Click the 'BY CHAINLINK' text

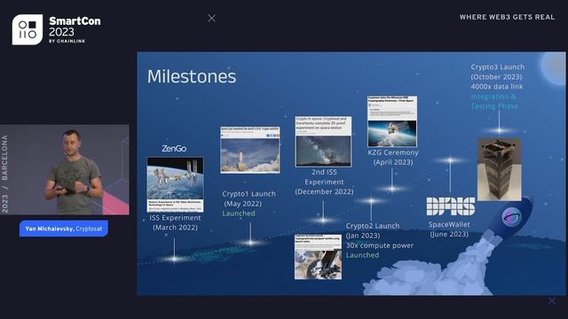coord(67,42)
